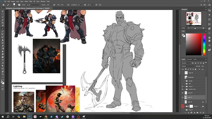Viewport: 212px width, 119px height.
Task: Select the Horizontal Type tool
Action: click(3, 60)
